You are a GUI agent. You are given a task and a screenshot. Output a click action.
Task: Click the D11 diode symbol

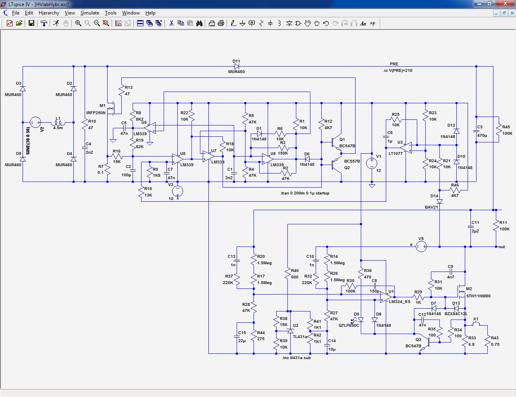237,66
